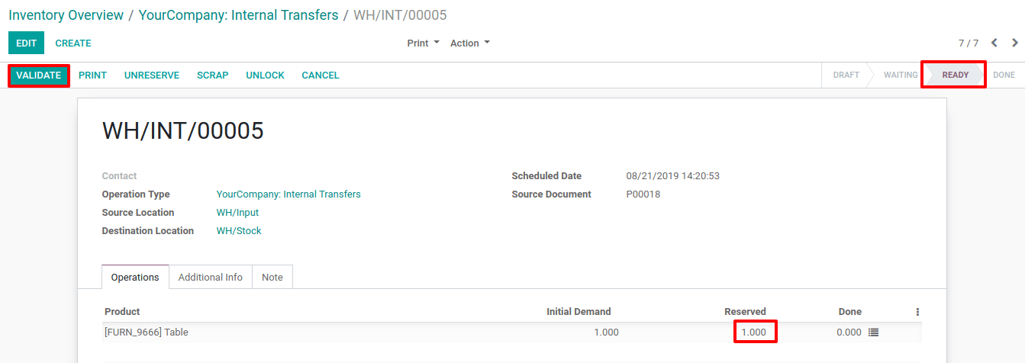The width and height of the screenshot is (1025, 363).
Task: Select the Done status stage
Action: coord(1004,75)
